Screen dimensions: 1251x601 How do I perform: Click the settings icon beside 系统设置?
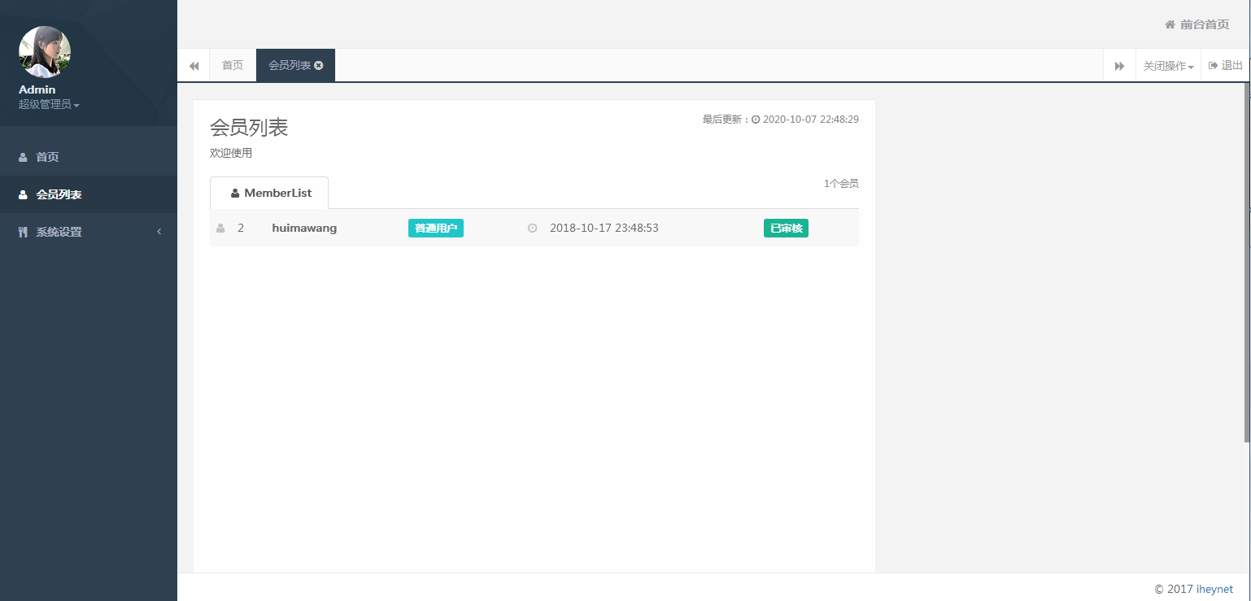pyautogui.click(x=22, y=232)
